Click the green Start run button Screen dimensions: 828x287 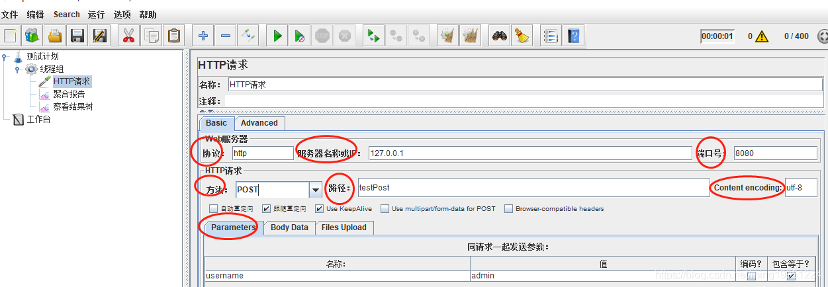(277, 36)
